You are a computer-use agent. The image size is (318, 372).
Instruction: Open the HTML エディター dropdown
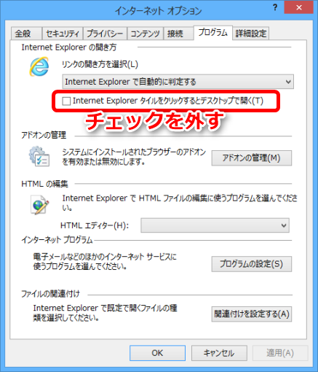(x=215, y=225)
